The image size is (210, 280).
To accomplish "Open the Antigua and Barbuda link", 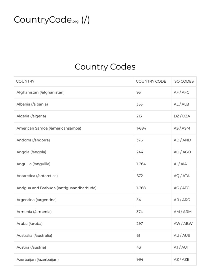I will pos(56,188).
